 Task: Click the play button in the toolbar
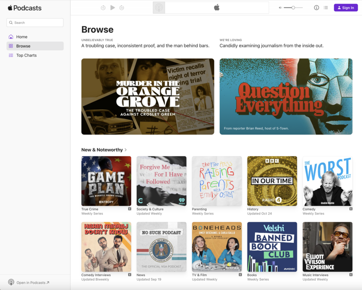(113, 8)
